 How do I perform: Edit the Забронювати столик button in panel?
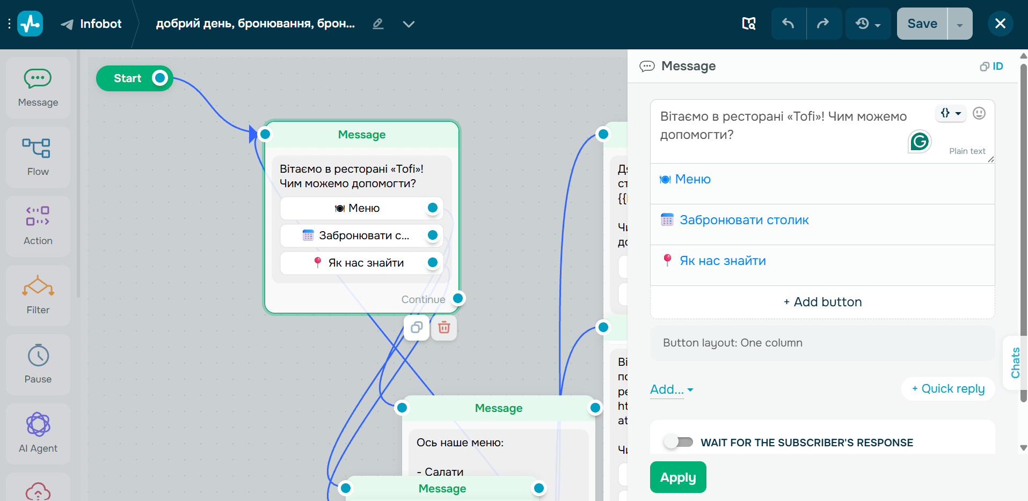(822, 224)
